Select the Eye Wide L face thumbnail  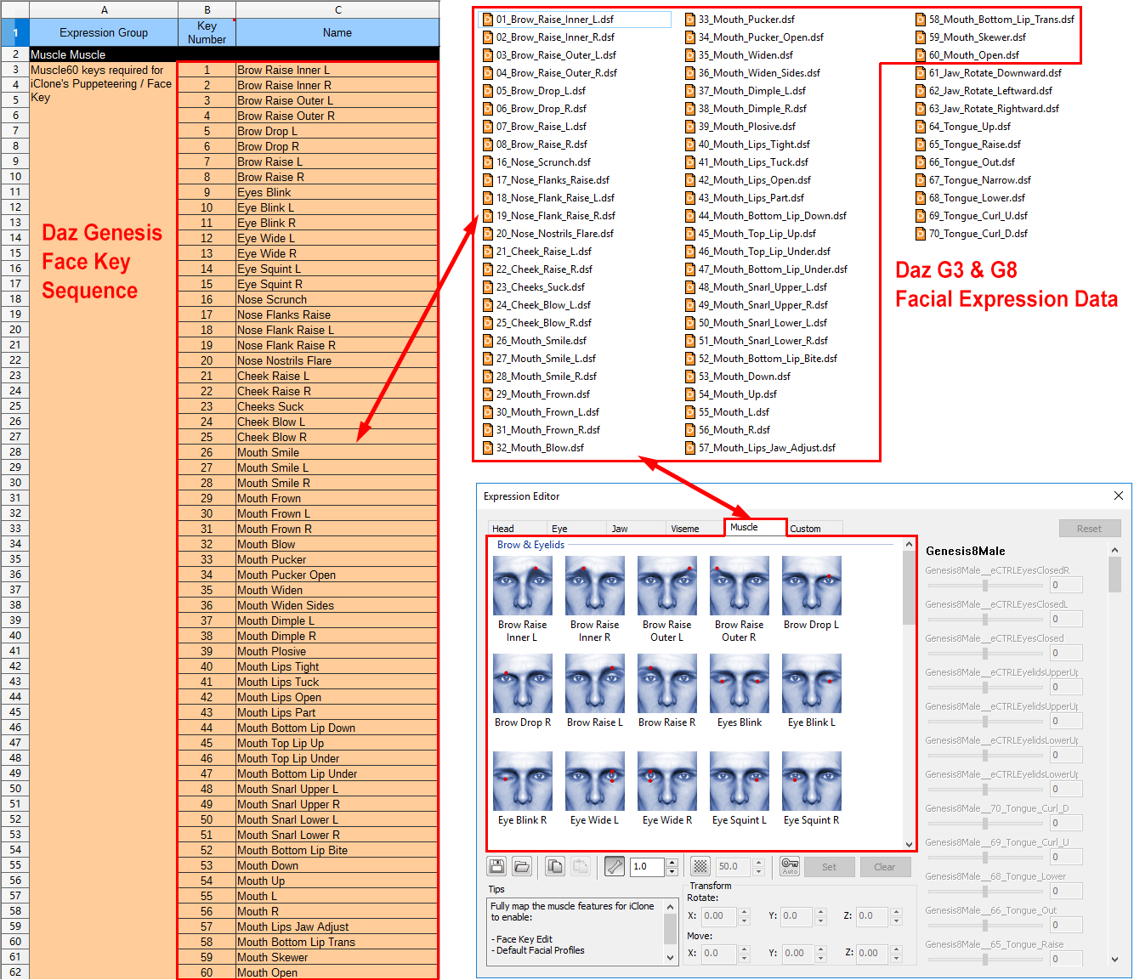(595, 781)
